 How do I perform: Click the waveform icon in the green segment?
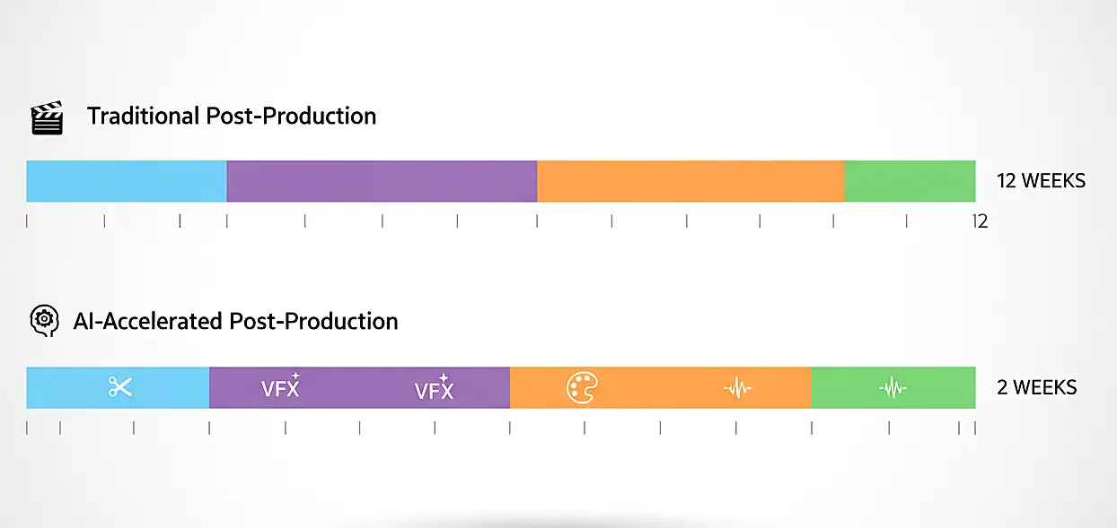tap(893, 388)
